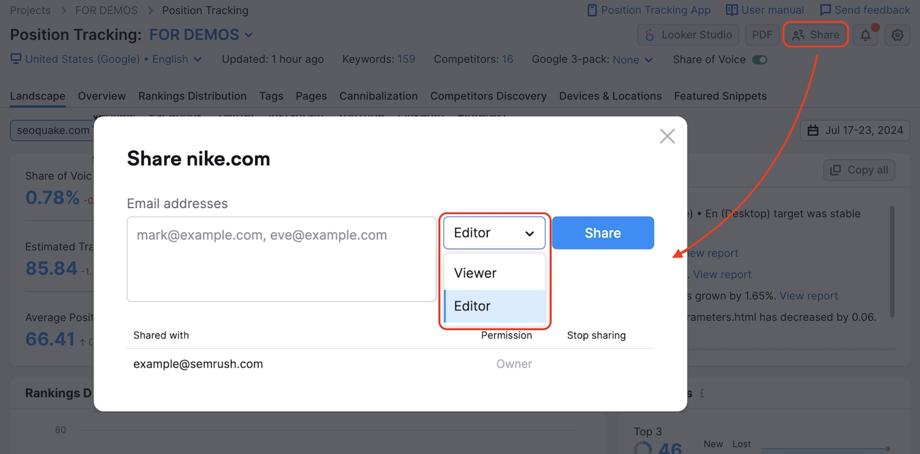This screenshot has height=454, width=920.
Task: Expand the Editor permission dropdown
Action: coord(494,233)
